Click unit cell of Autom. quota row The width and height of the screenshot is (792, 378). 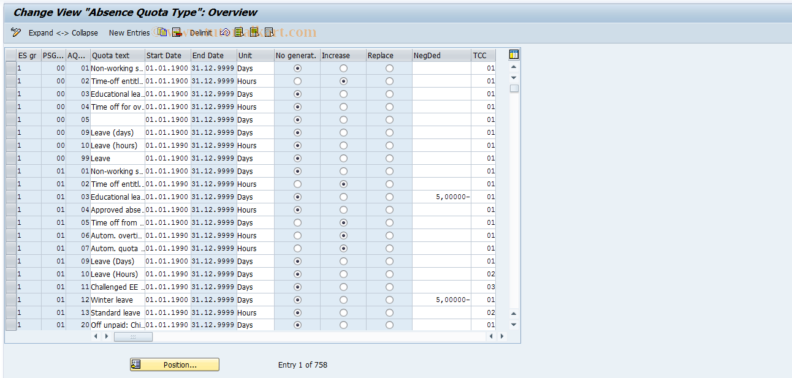[256, 248]
